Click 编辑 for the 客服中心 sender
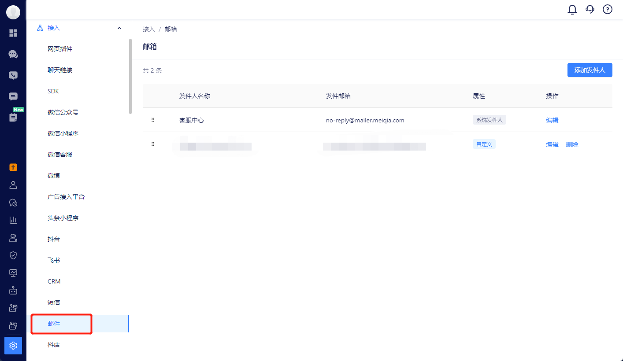Image resolution: width=623 pixels, height=361 pixels. pyautogui.click(x=552, y=120)
